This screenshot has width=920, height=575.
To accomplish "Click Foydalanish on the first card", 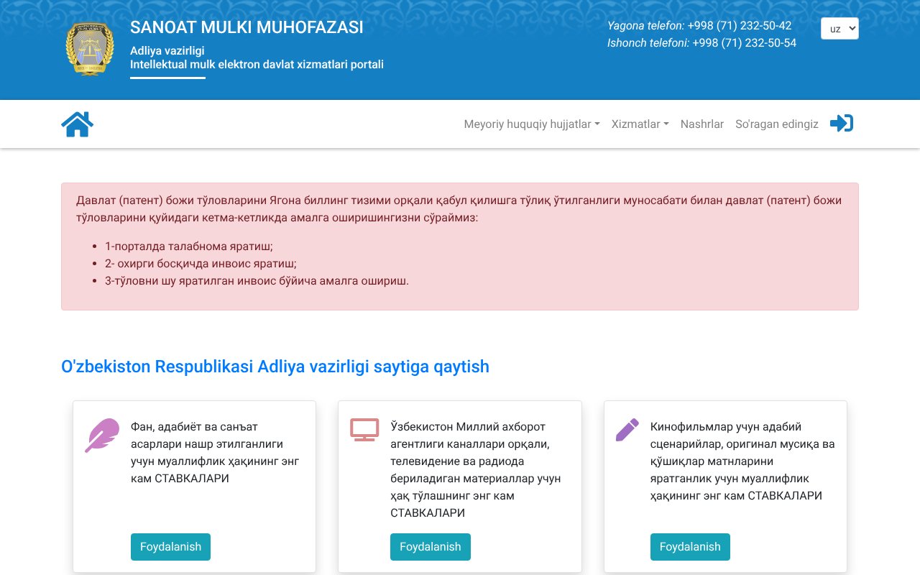I will coord(170,546).
